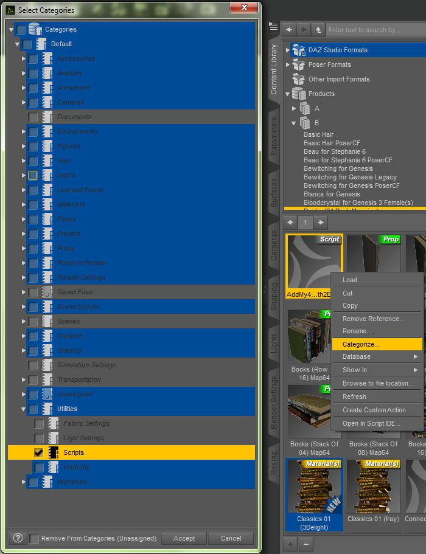Enable Remove From Categories (Unassigned) checkbox

click(x=34, y=538)
